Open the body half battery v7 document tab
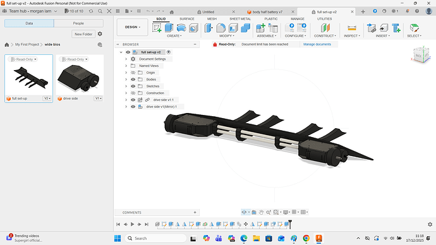The height and width of the screenshot is (245, 436). point(267,12)
